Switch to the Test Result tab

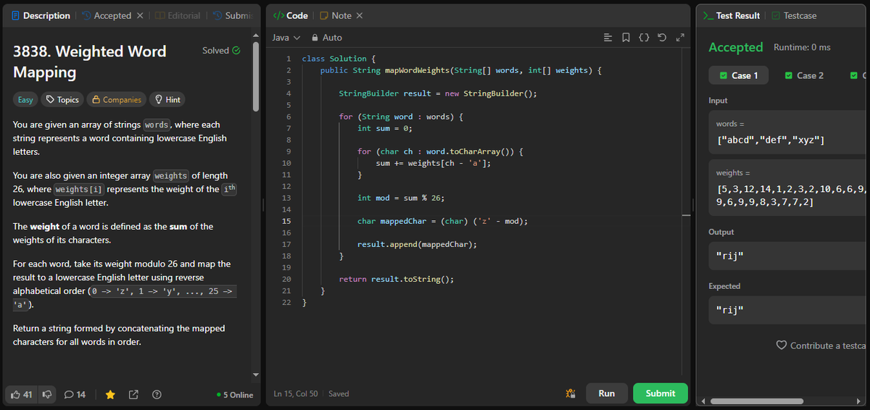pyautogui.click(x=732, y=15)
